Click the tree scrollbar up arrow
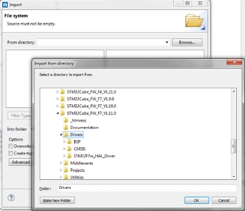This screenshot has height=211, width=245. point(234,91)
